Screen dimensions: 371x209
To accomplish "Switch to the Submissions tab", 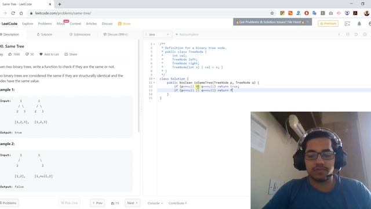I will click(80, 34).
